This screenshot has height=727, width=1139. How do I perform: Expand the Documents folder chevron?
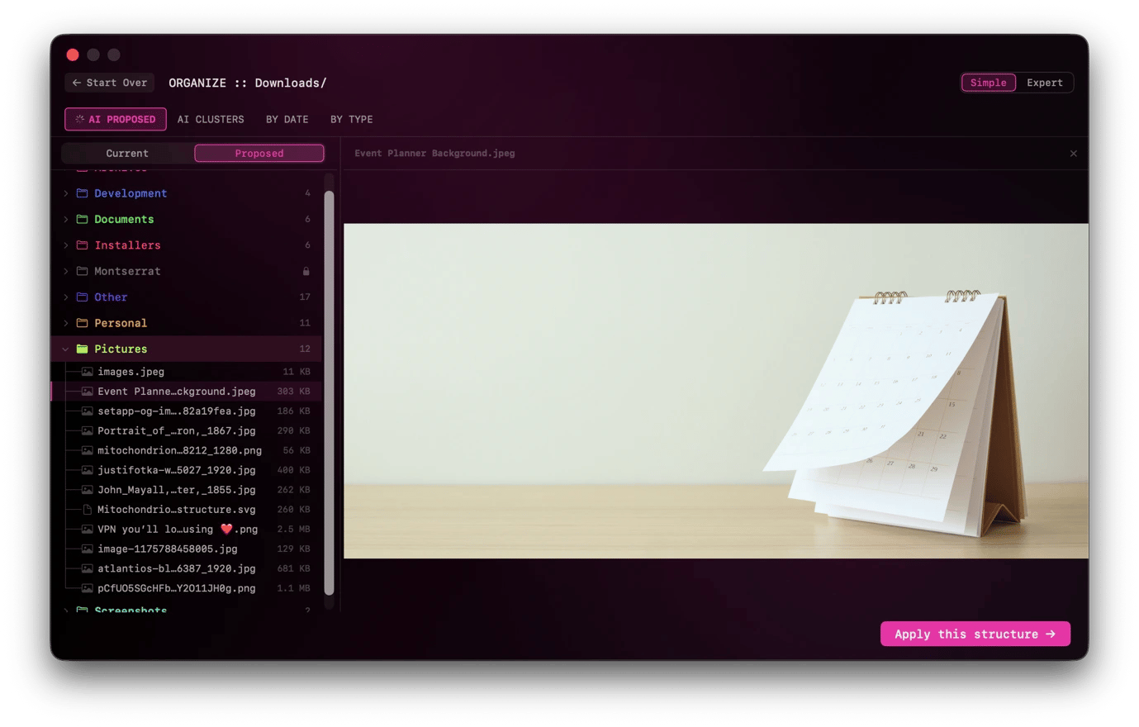(x=66, y=219)
